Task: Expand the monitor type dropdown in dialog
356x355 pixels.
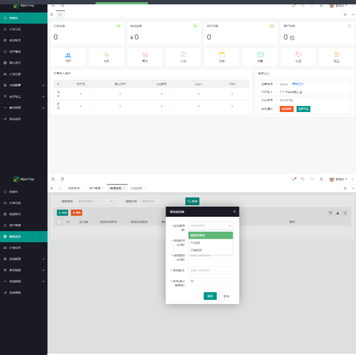Action: [x=210, y=225]
